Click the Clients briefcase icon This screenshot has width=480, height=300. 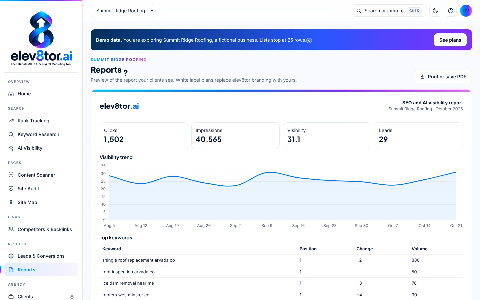[x=11, y=297]
